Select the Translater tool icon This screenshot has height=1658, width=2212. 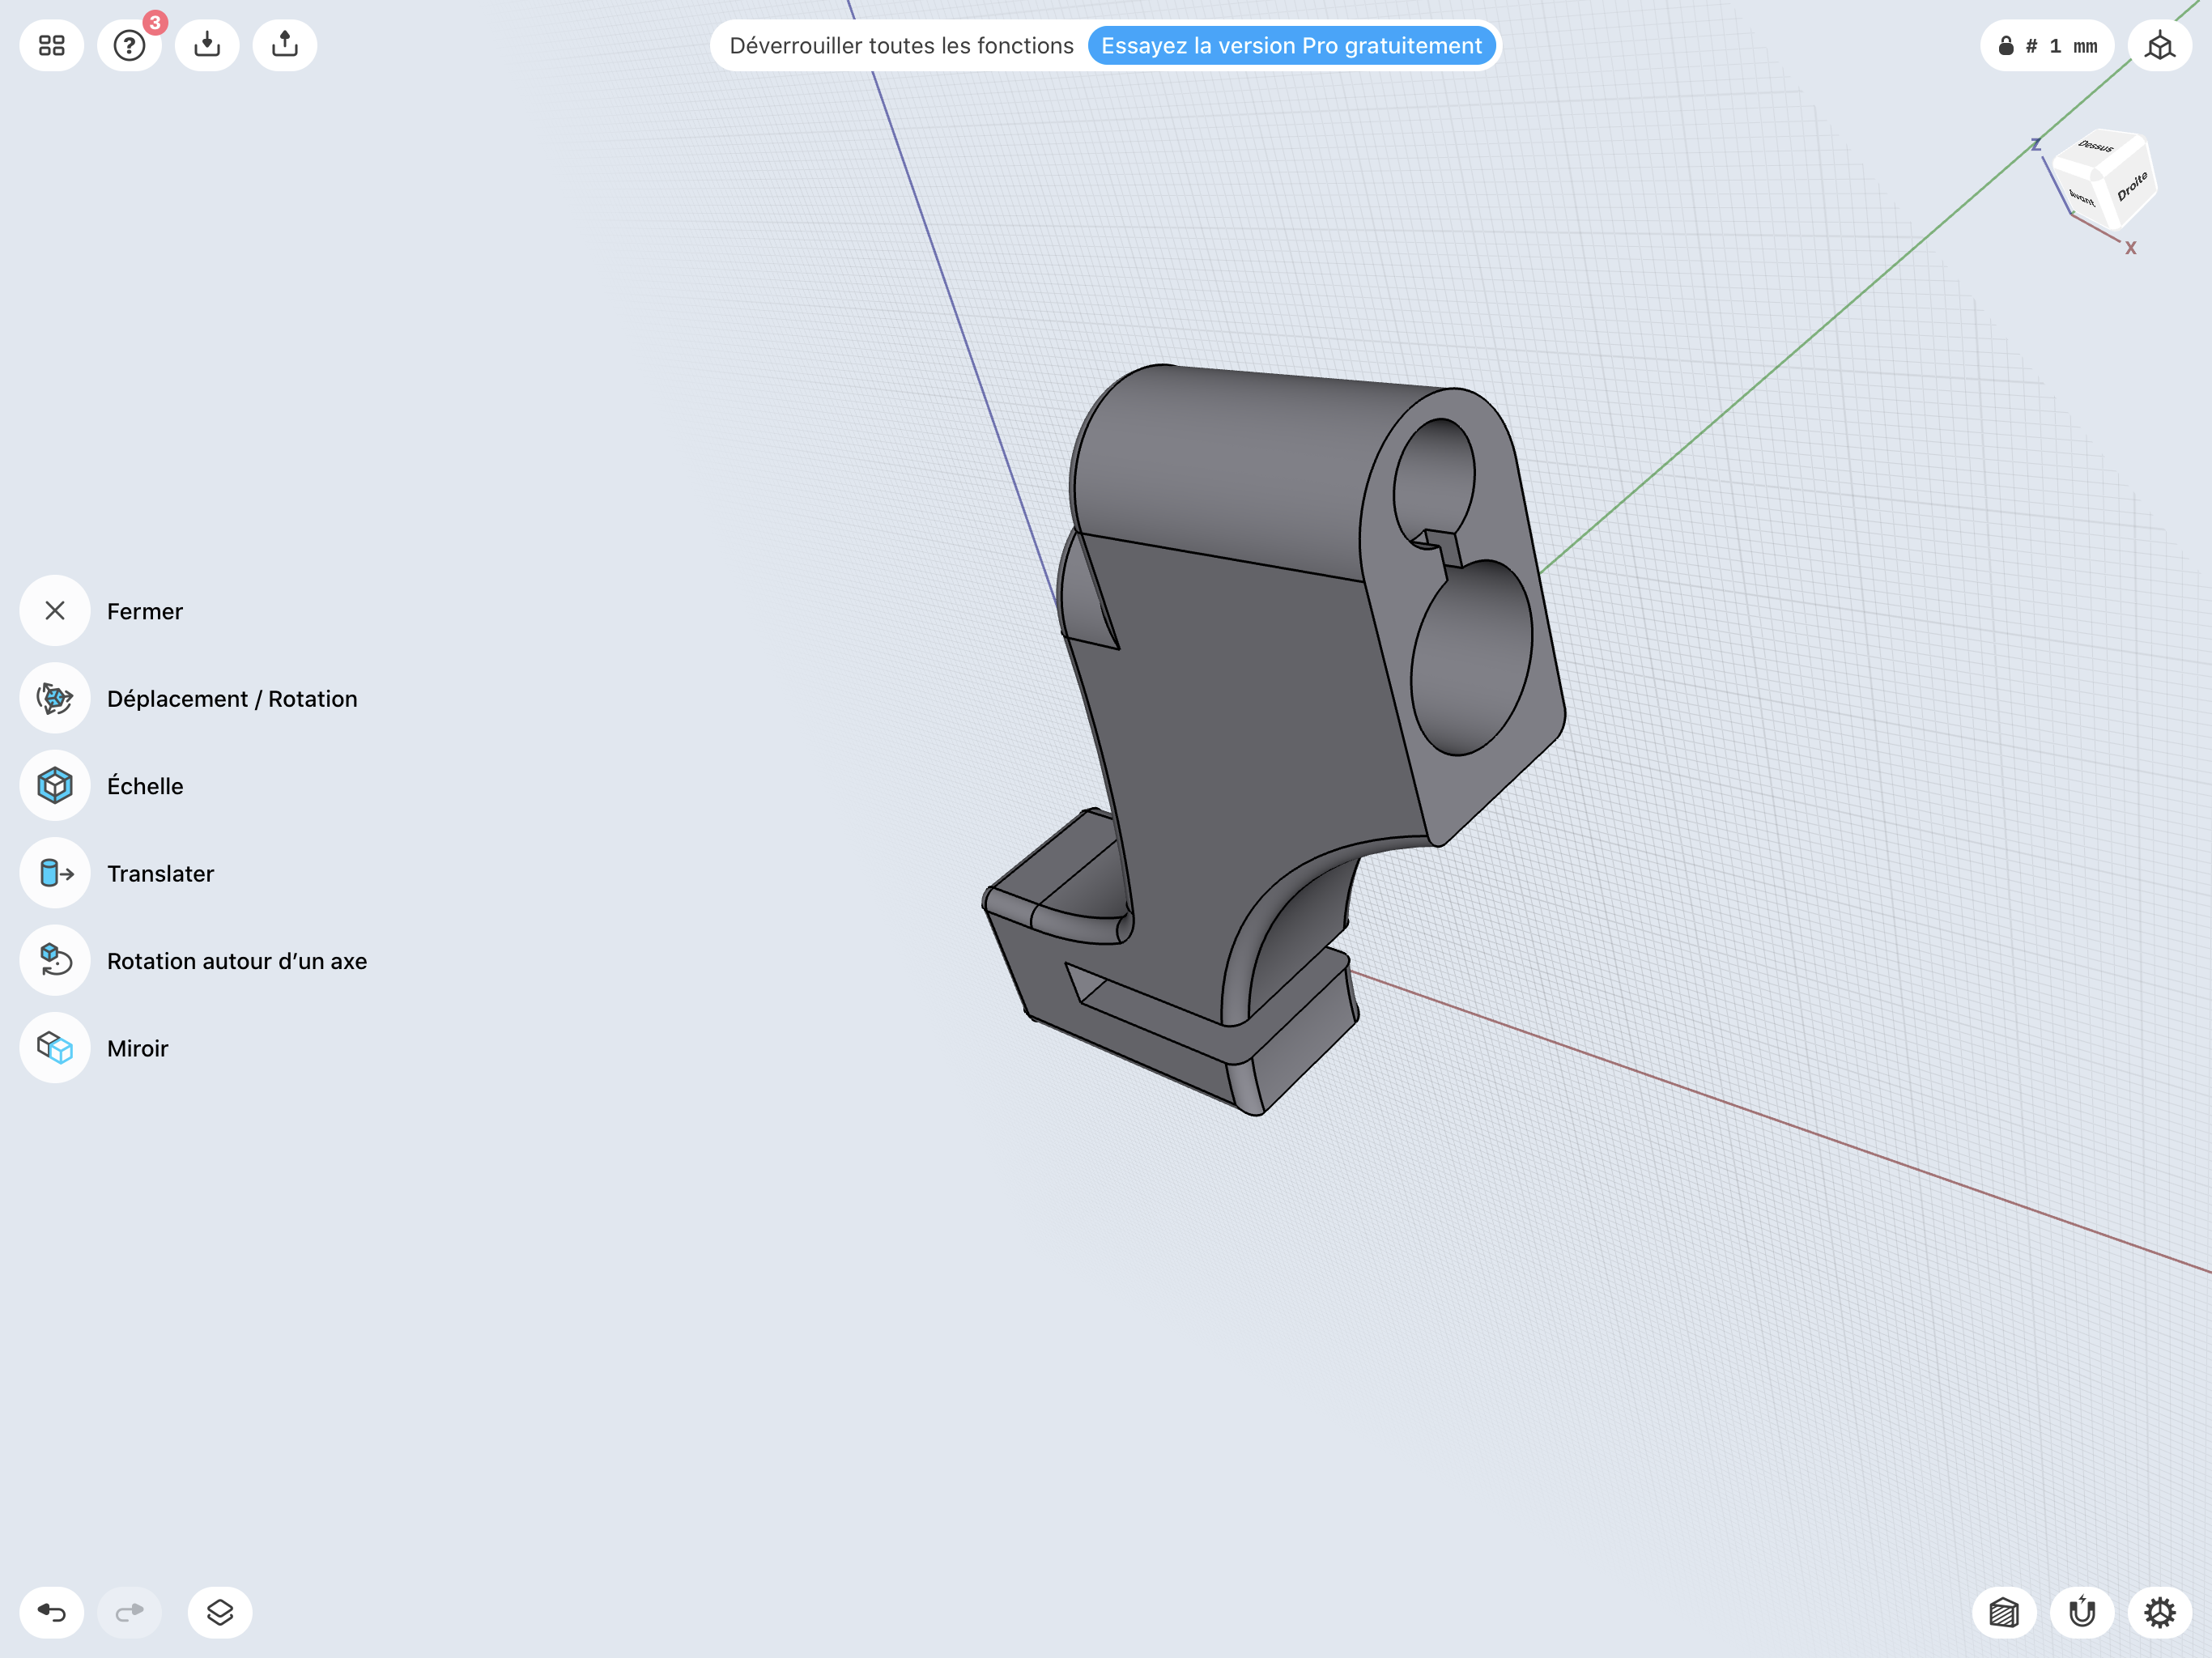[x=55, y=873]
